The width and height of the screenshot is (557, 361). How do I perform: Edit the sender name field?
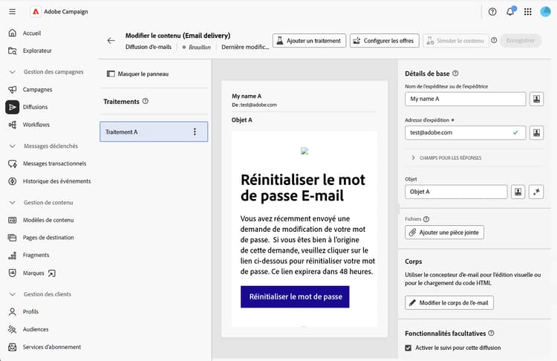point(466,99)
